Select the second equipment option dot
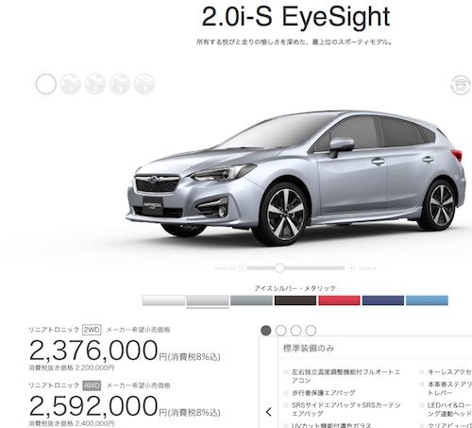 281,331
